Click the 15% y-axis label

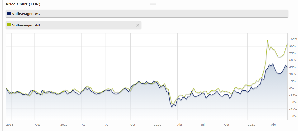[x=293, y=81]
